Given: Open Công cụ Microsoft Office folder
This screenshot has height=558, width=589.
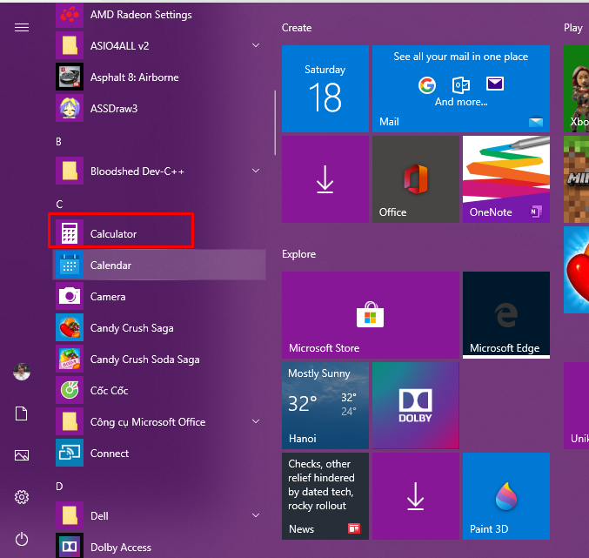Looking at the screenshot, I should (x=159, y=422).
